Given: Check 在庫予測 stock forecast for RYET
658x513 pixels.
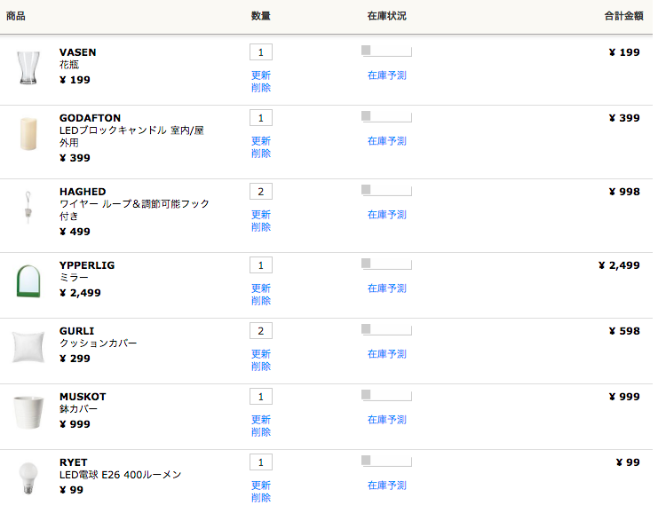Looking at the screenshot, I should tap(386, 485).
